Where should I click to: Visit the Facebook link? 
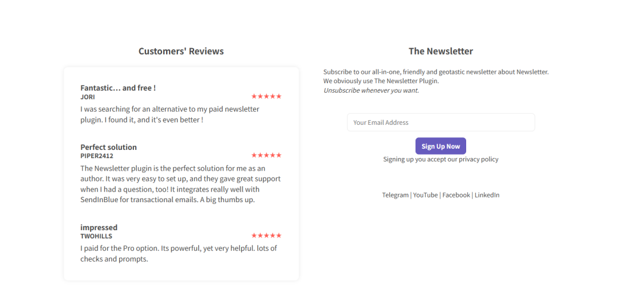[x=456, y=195]
